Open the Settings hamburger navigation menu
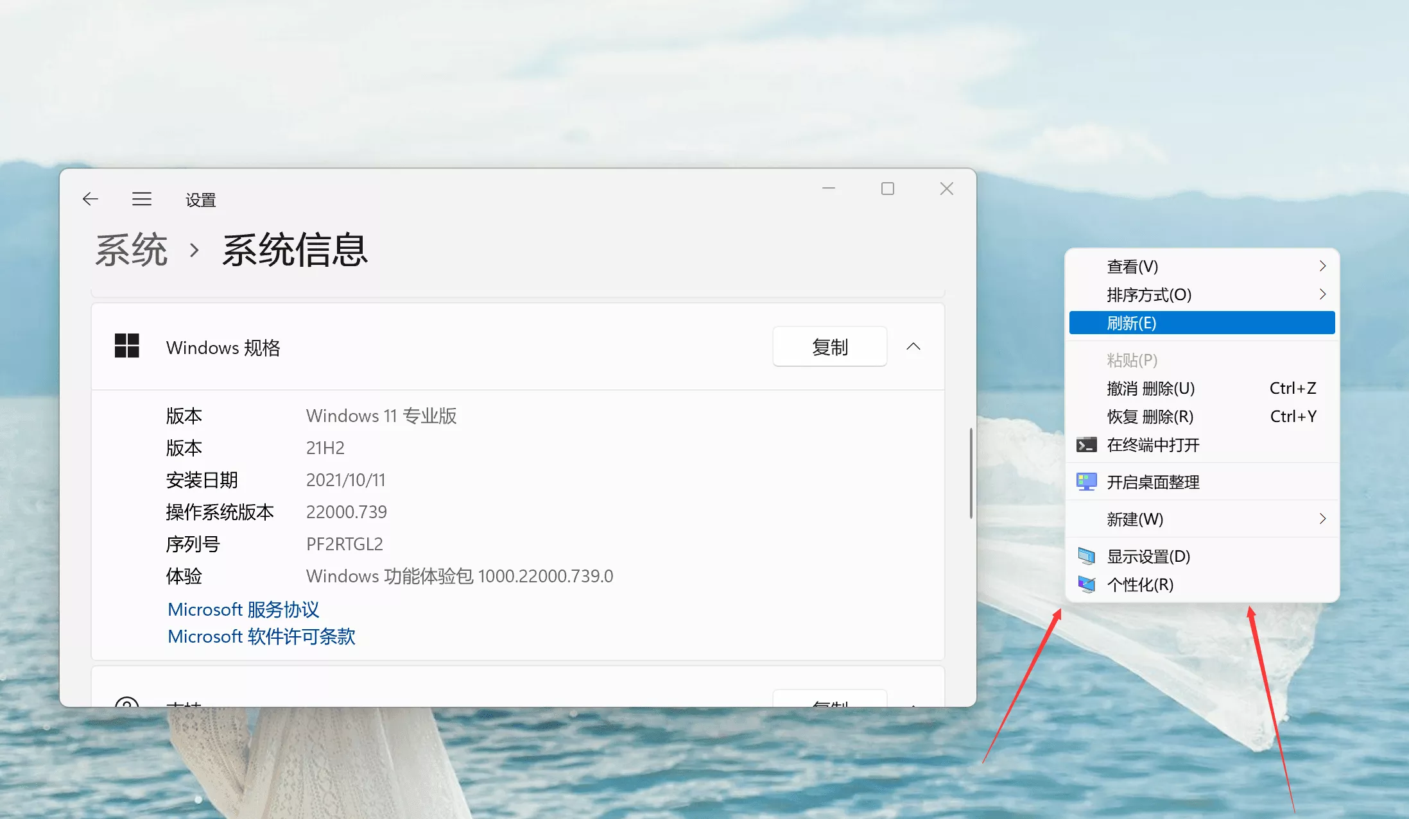1409x819 pixels. (142, 199)
